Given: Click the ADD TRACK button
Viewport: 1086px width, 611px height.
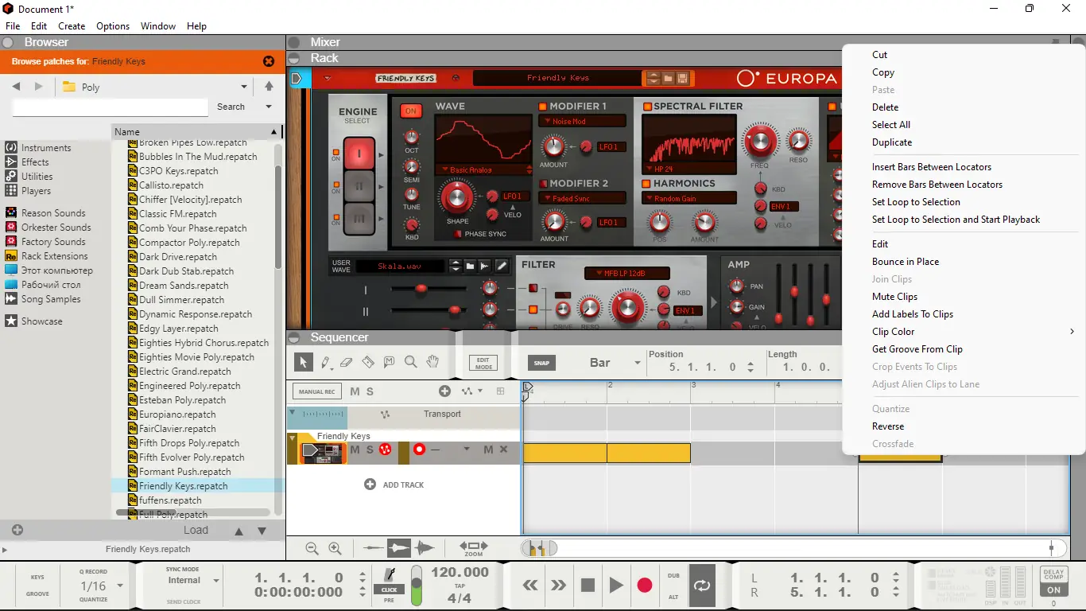Looking at the screenshot, I should (394, 485).
